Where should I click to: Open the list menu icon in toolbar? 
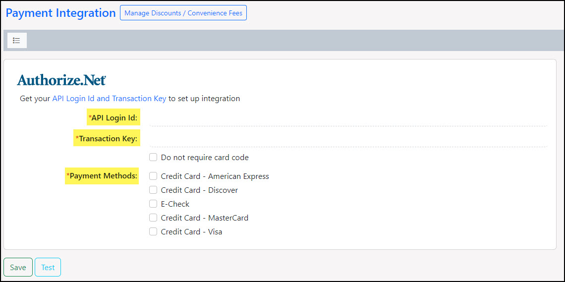tap(17, 40)
